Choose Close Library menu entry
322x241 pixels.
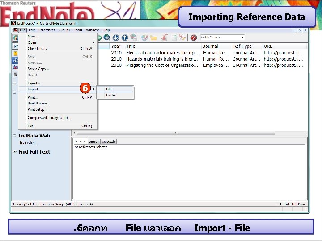(58, 49)
